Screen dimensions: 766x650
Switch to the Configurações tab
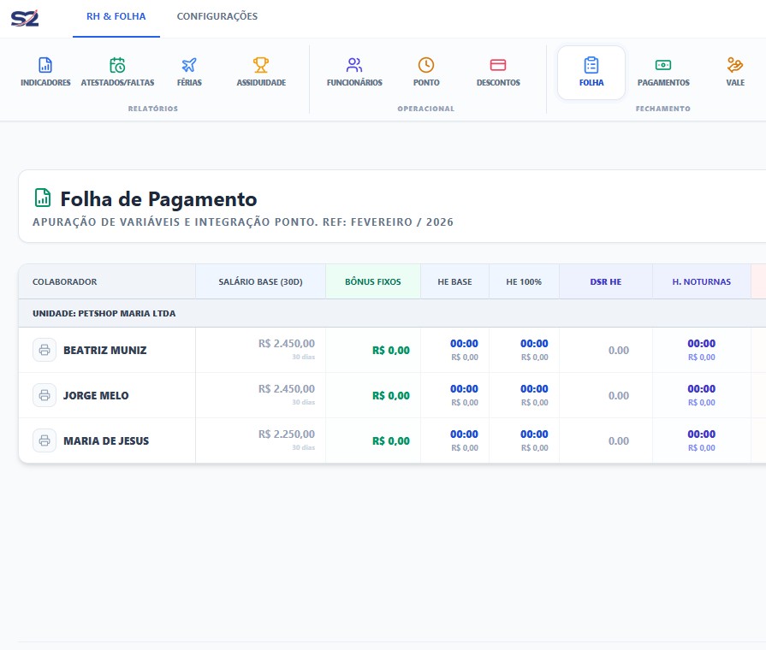coord(217,16)
